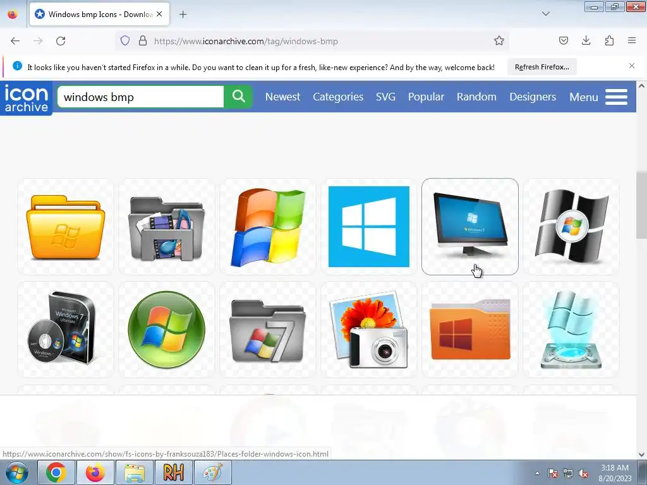
Task: Select the Windows bmp Icons browser tab
Action: pos(99,14)
